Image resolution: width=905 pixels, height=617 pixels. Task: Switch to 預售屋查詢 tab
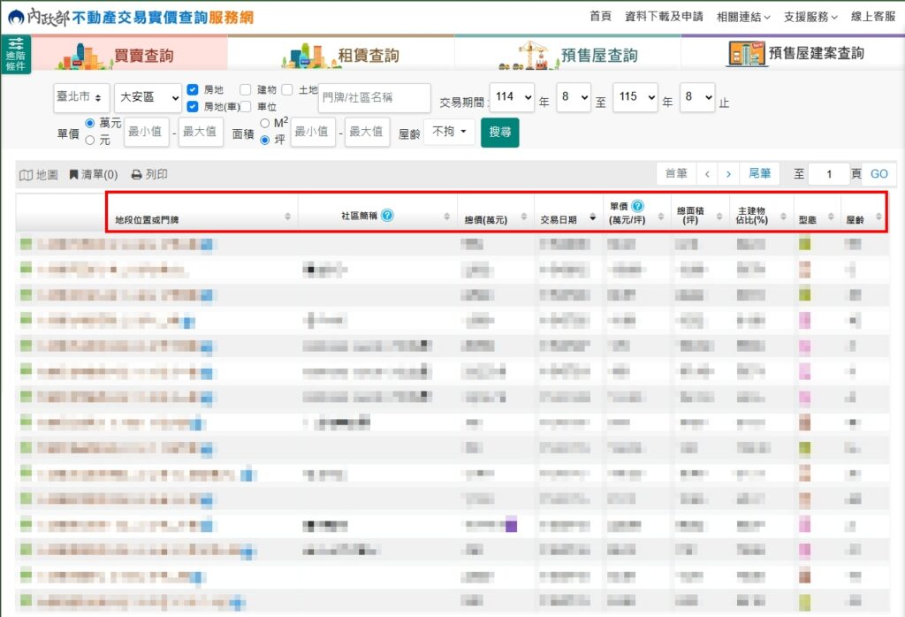(568, 54)
